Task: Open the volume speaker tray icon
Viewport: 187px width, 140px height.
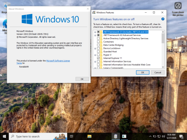Action: click(x=163, y=136)
